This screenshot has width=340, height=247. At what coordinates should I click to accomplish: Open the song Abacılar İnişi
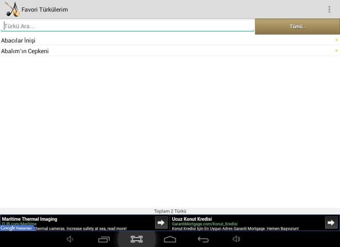18,40
